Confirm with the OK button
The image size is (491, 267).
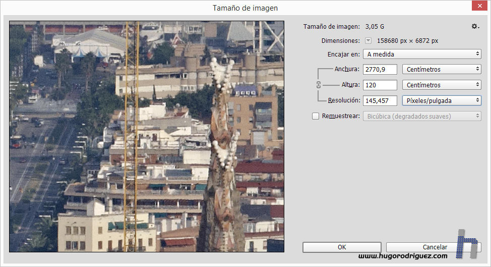[x=342, y=247]
